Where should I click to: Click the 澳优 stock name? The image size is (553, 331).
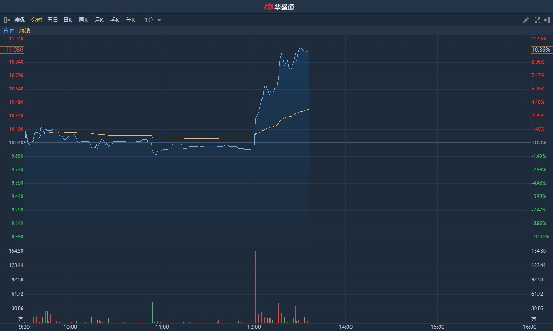pos(20,20)
